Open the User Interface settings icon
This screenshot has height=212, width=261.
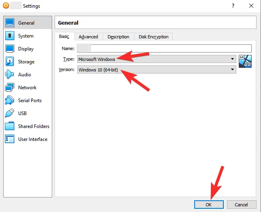point(10,139)
